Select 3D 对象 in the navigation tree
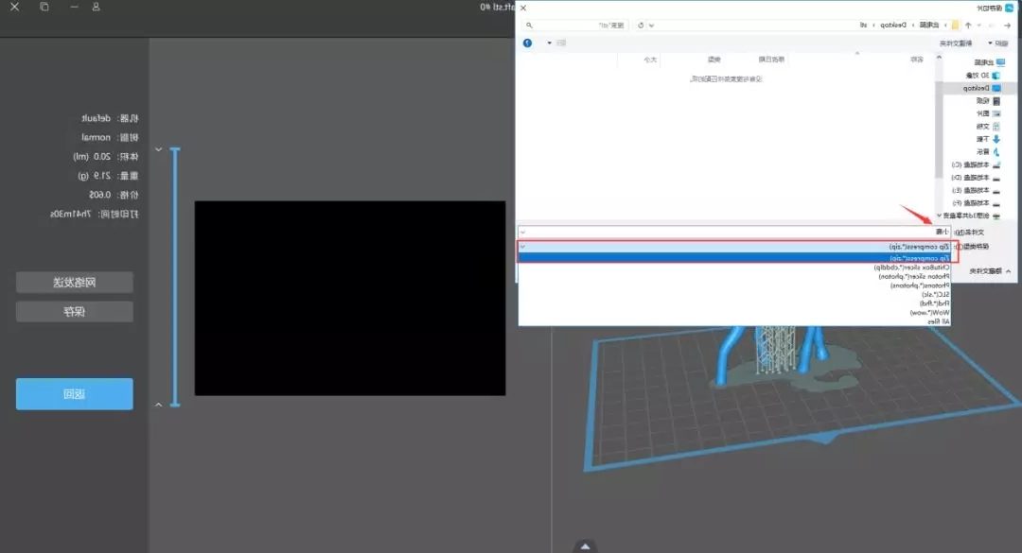Screen dimensions: 1022x553 [x=983, y=76]
